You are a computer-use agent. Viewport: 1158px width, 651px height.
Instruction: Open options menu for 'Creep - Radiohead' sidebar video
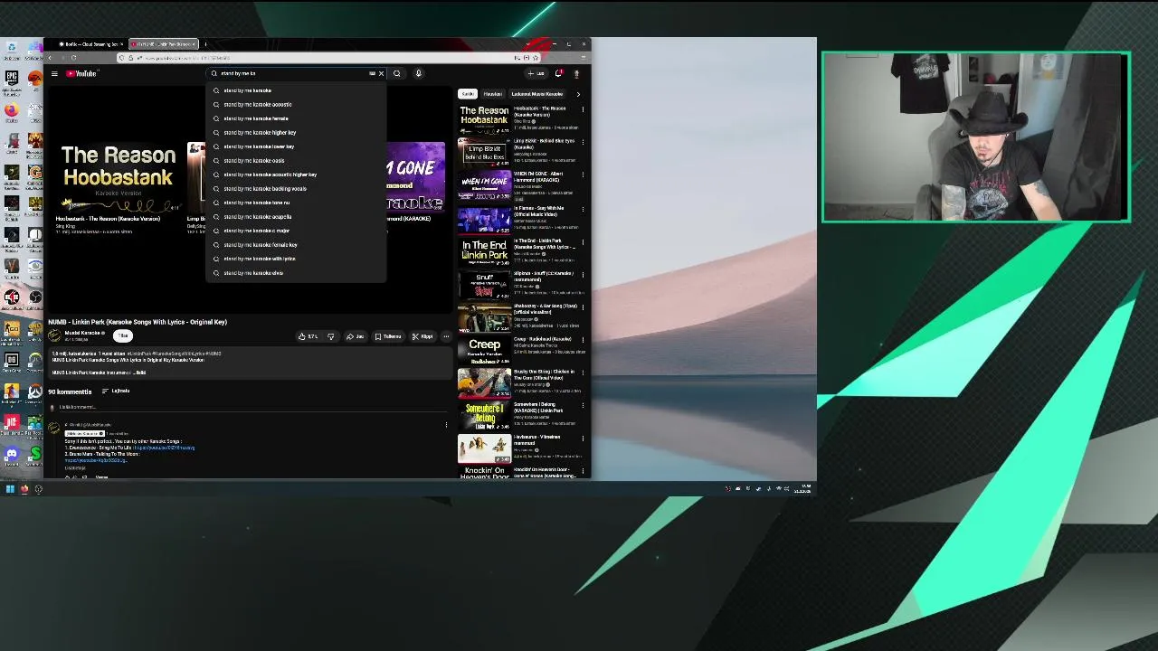tap(583, 340)
